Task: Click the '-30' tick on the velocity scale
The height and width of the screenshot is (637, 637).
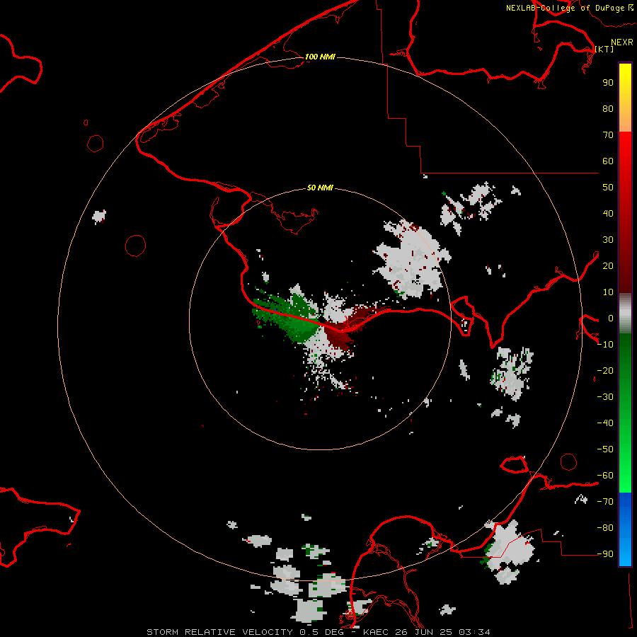Action: tap(605, 397)
